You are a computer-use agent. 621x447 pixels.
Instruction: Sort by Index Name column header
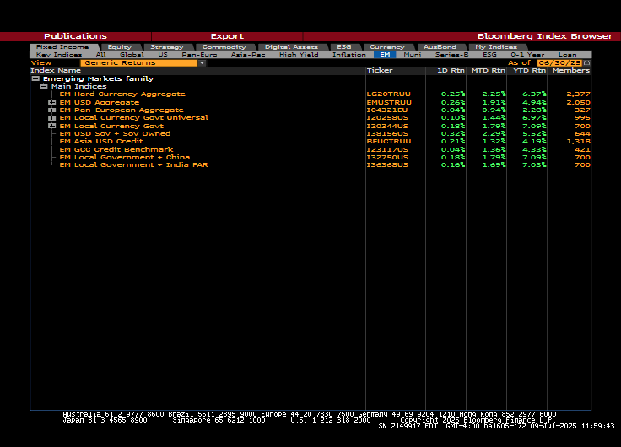[x=56, y=71]
